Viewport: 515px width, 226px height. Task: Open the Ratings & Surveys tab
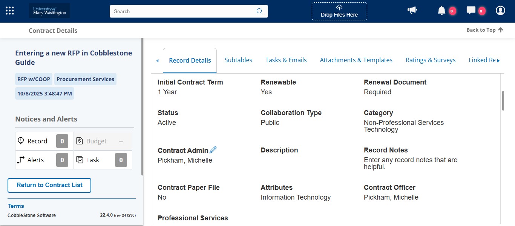431,60
